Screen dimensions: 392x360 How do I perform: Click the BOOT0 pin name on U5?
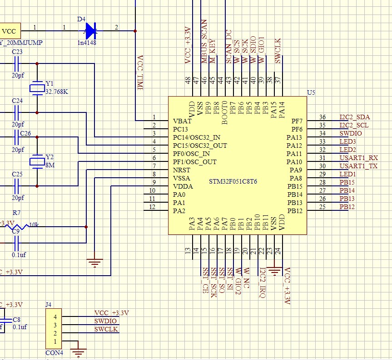tap(224, 112)
